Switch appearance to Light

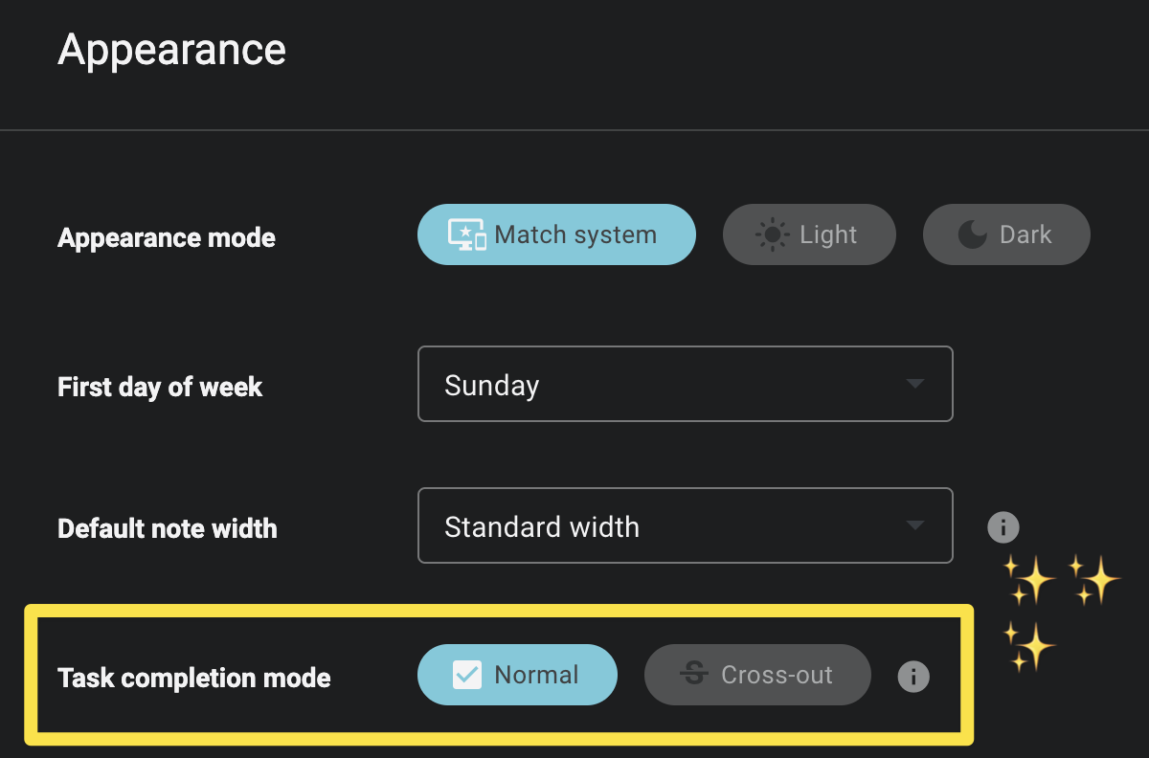(x=809, y=234)
